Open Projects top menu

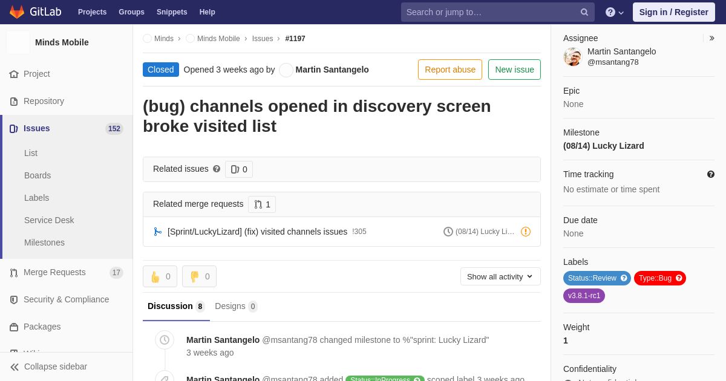(x=92, y=12)
